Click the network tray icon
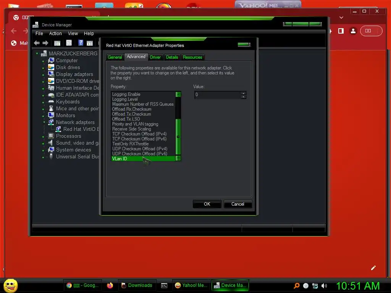The image size is (391, 293). [315, 286]
